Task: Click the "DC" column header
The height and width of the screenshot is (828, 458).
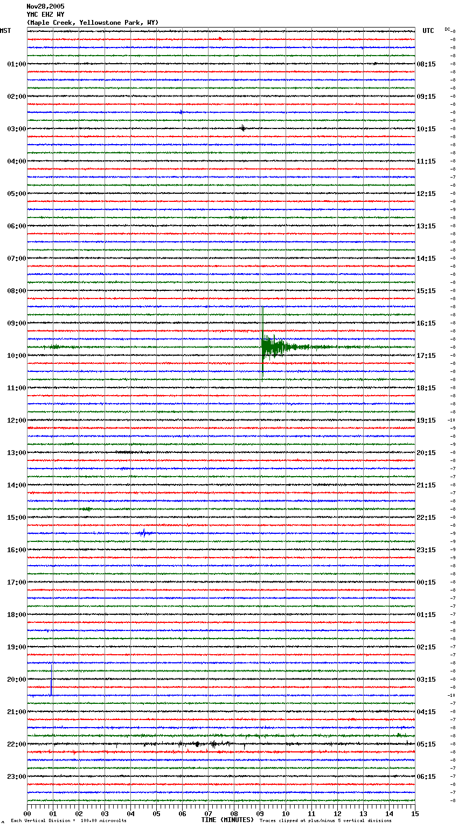Action: [447, 29]
